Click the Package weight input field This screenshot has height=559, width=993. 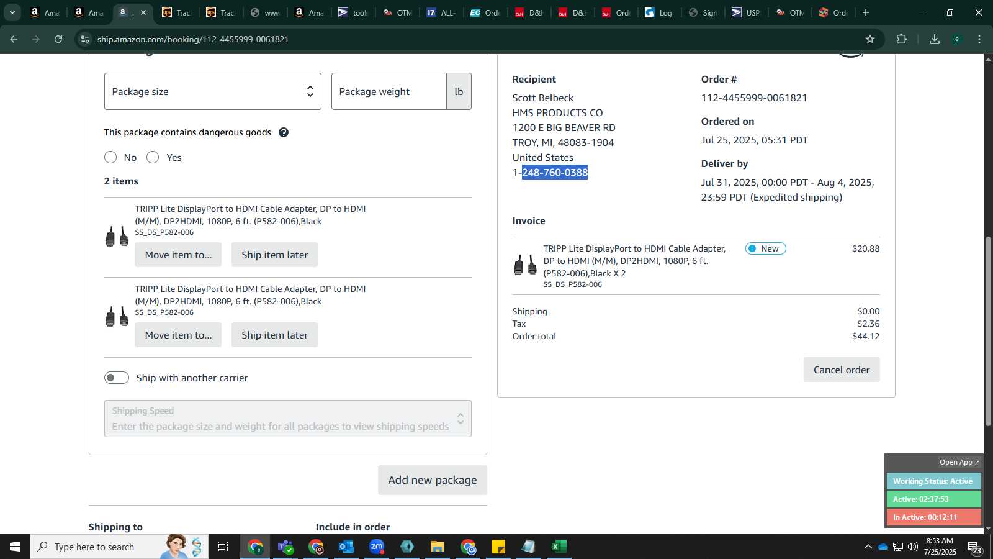pos(389,91)
